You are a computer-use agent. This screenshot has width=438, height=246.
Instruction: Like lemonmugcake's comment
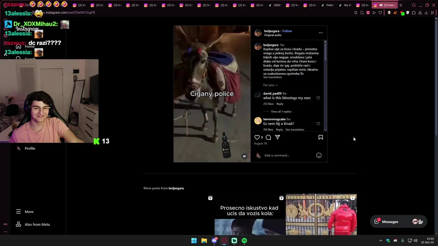pyautogui.click(x=318, y=124)
